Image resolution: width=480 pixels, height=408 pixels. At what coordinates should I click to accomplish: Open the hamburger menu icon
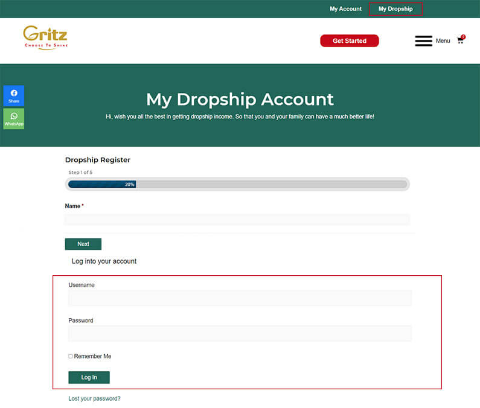pos(423,40)
